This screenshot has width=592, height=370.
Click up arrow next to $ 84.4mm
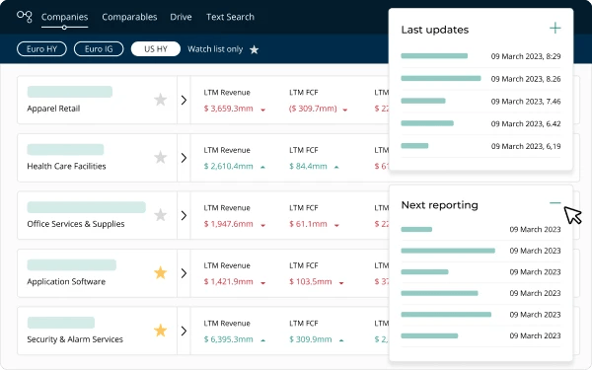336,167
